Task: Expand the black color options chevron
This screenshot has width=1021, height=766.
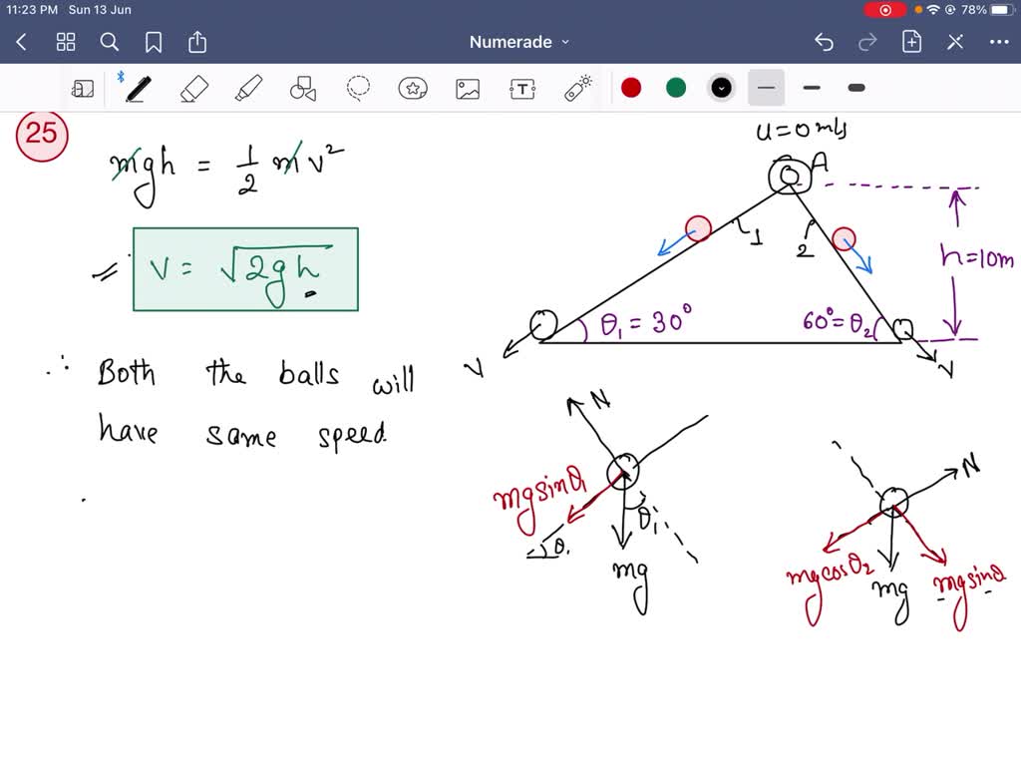Action: 720,88
